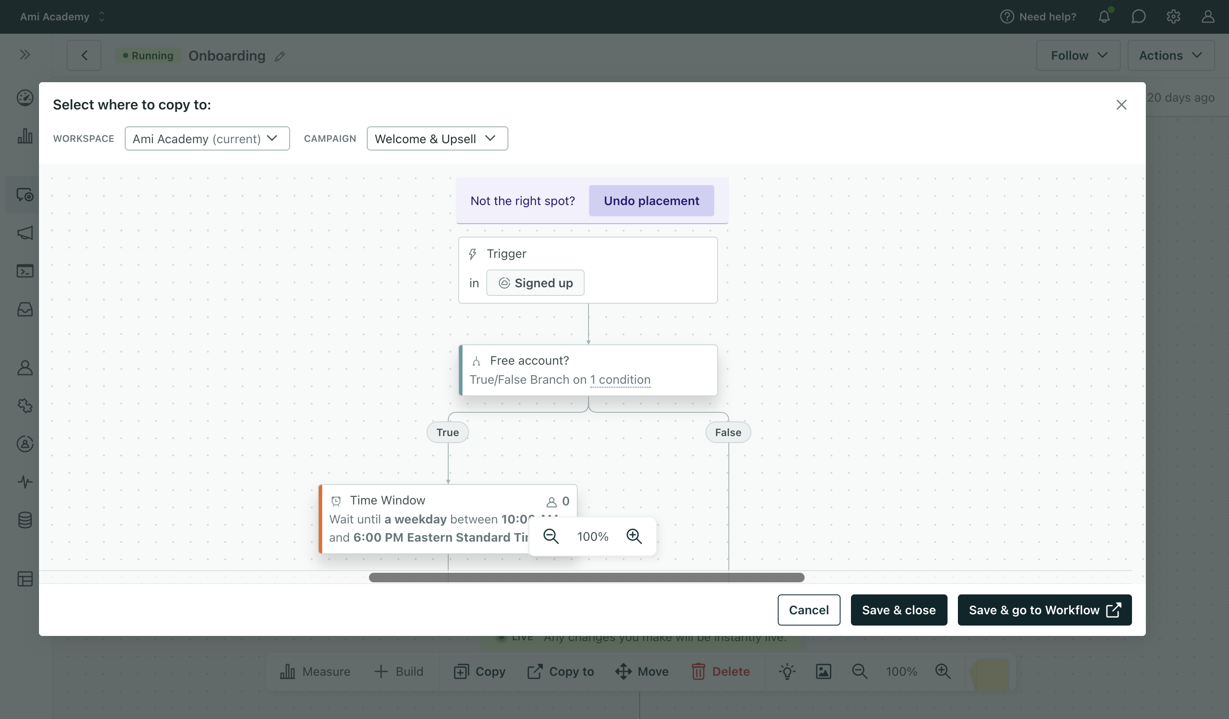Viewport: 1229px width, 719px height.
Task: Open the chat messages icon
Action: [1138, 16]
